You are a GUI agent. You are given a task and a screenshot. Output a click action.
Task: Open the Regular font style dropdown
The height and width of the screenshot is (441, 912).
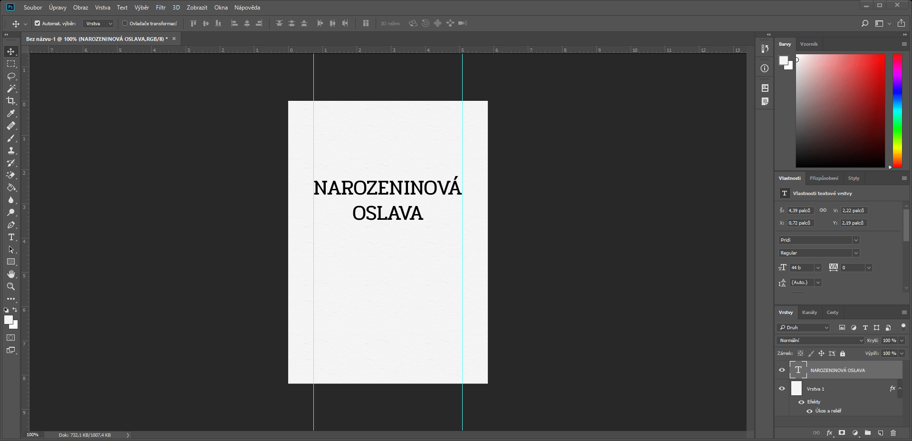pyautogui.click(x=818, y=253)
